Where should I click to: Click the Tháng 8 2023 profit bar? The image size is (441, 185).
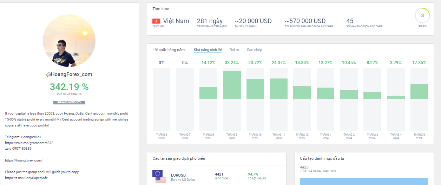coord(208,93)
